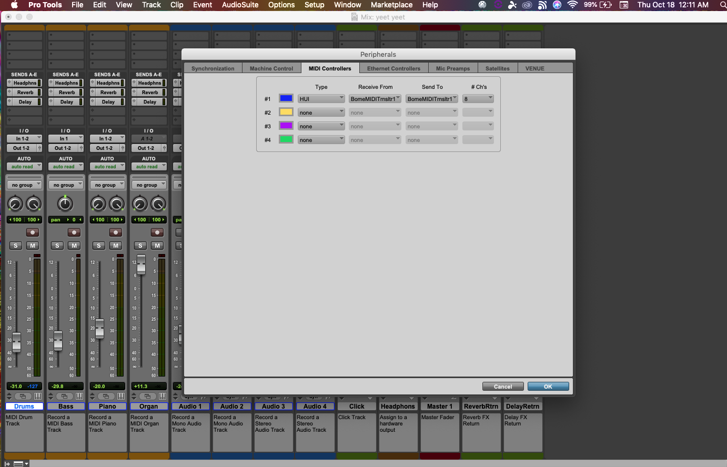Image resolution: width=727 pixels, height=467 pixels.
Task: Open the #1 number of channels dropdown
Action: pos(478,98)
